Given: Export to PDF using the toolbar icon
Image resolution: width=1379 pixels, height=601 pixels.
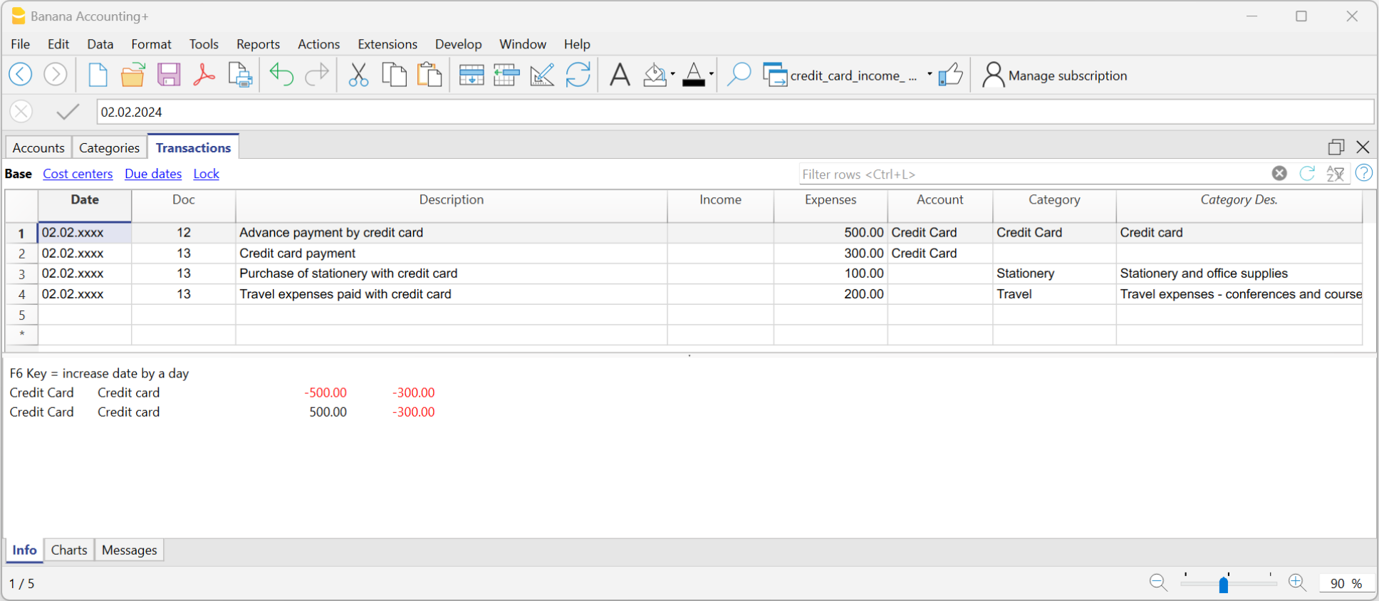Looking at the screenshot, I should click(x=204, y=75).
